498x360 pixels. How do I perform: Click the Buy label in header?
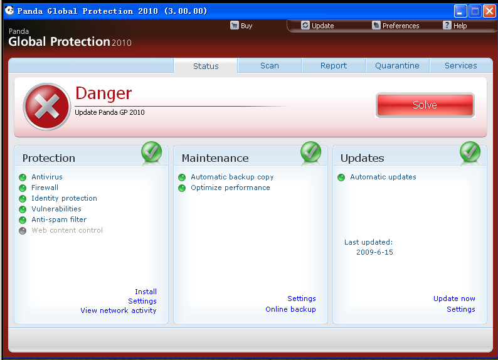point(246,26)
